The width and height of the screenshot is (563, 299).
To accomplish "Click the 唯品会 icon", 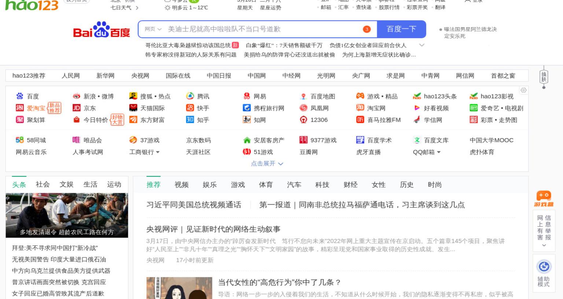I will click(76, 140).
